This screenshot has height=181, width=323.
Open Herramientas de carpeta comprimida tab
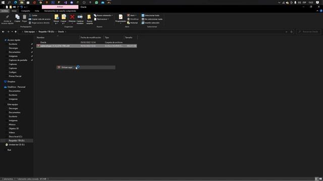pyautogui.click(x=60, y=11)
